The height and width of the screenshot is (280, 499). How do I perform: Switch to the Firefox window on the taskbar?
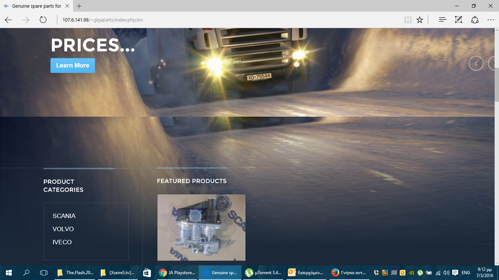(349, 273)
